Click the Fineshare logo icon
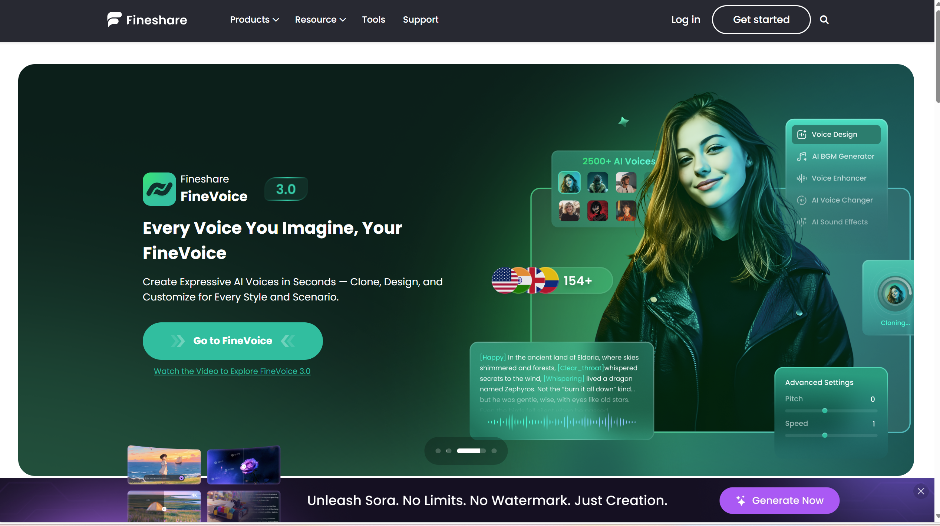 114,19
